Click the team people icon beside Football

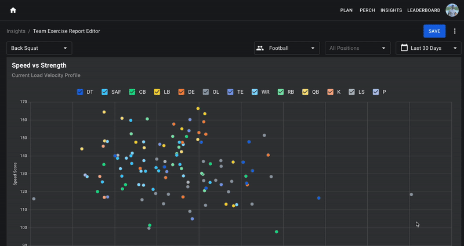tap(260, 48)
